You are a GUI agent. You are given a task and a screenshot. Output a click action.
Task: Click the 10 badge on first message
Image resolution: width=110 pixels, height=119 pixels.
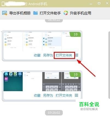(75, 34)
